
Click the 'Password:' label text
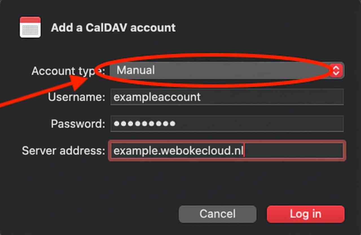tap(78, 124)
